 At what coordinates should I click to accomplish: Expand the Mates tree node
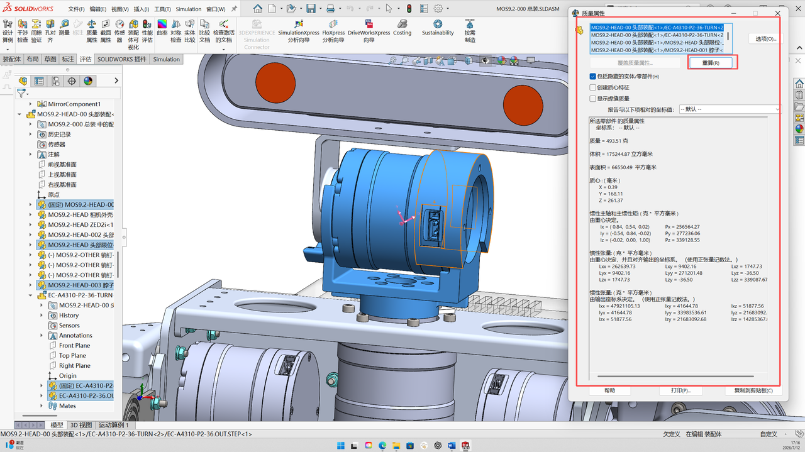click(42, 406)
